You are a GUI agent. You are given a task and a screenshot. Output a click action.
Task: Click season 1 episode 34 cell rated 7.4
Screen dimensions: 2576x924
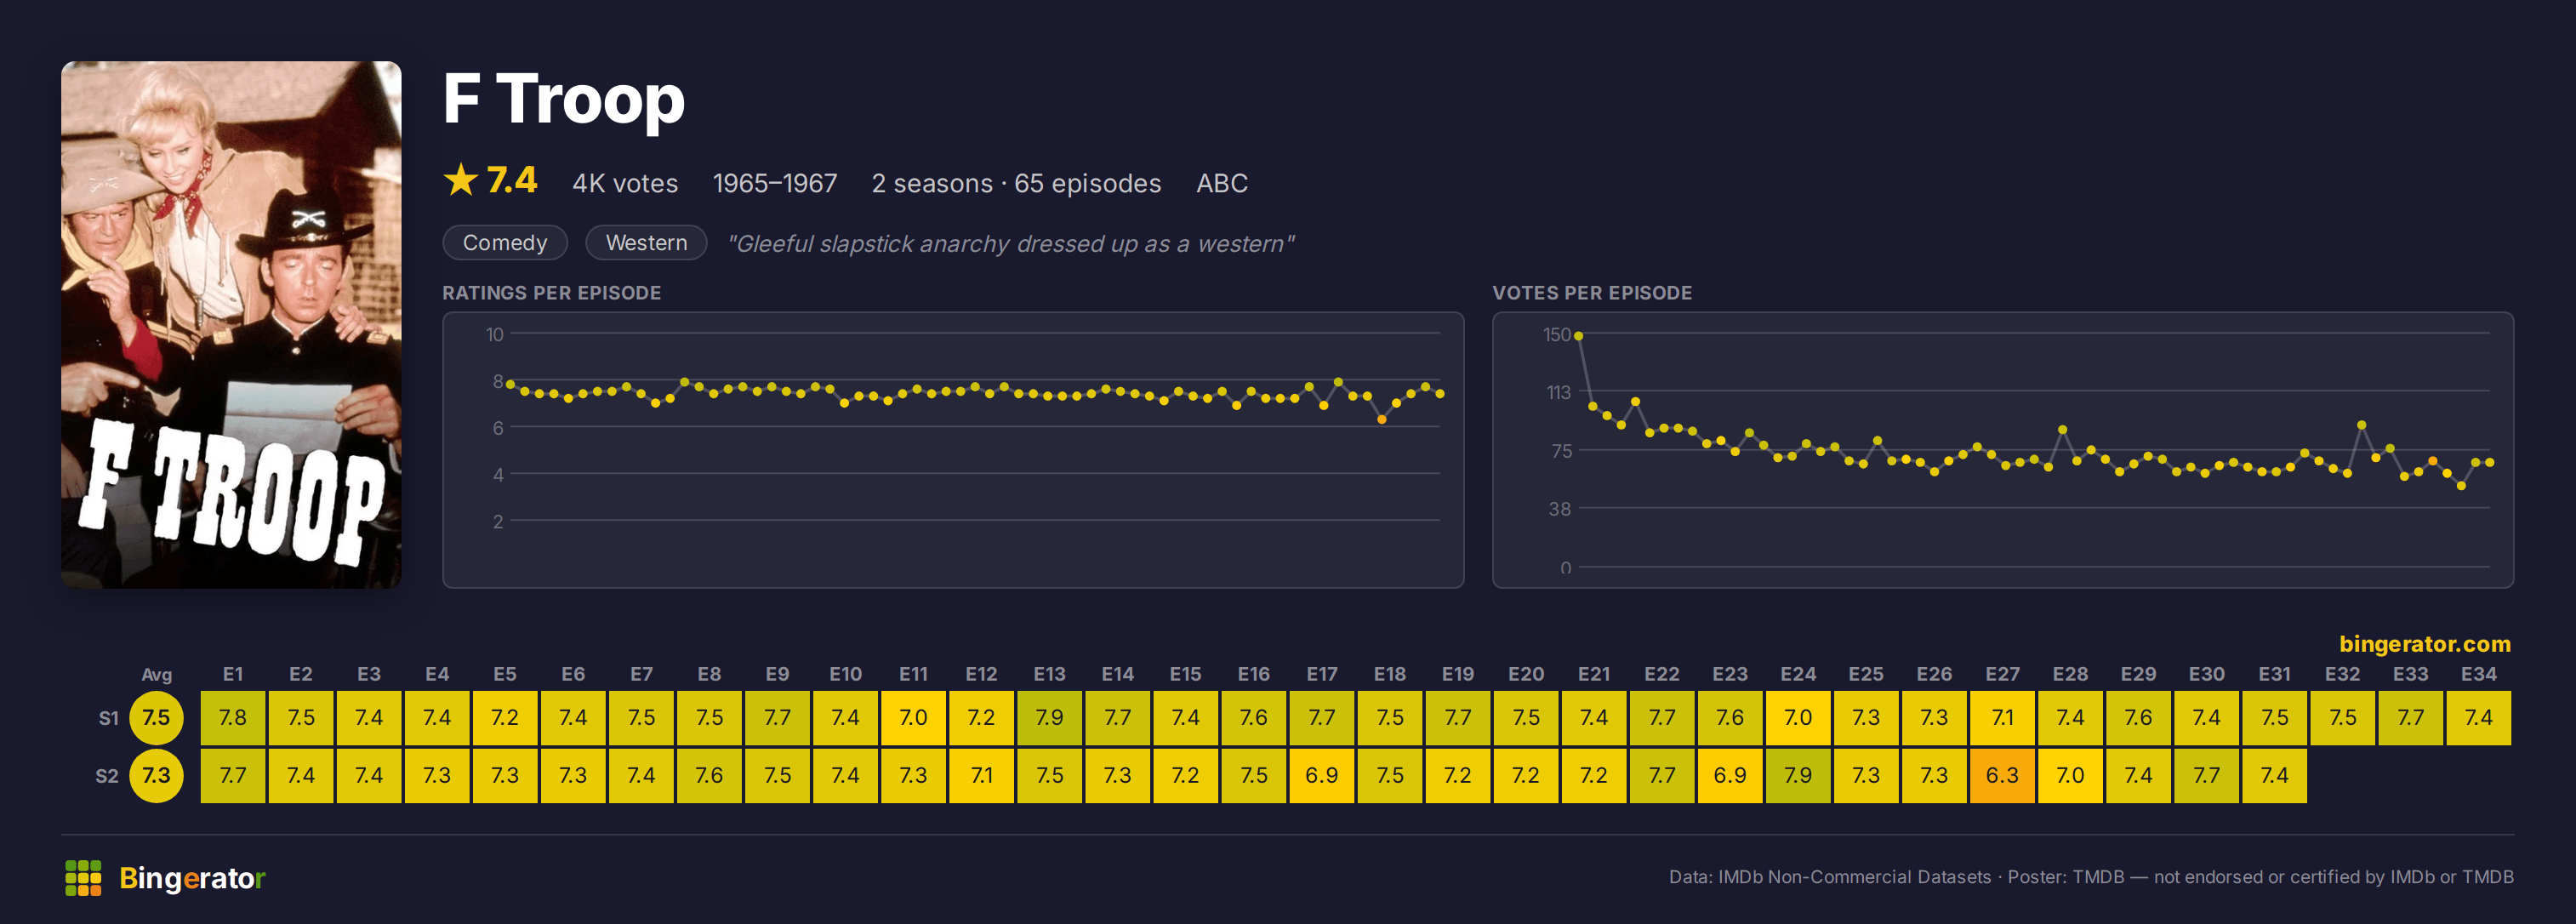[x=2478, y=717]
